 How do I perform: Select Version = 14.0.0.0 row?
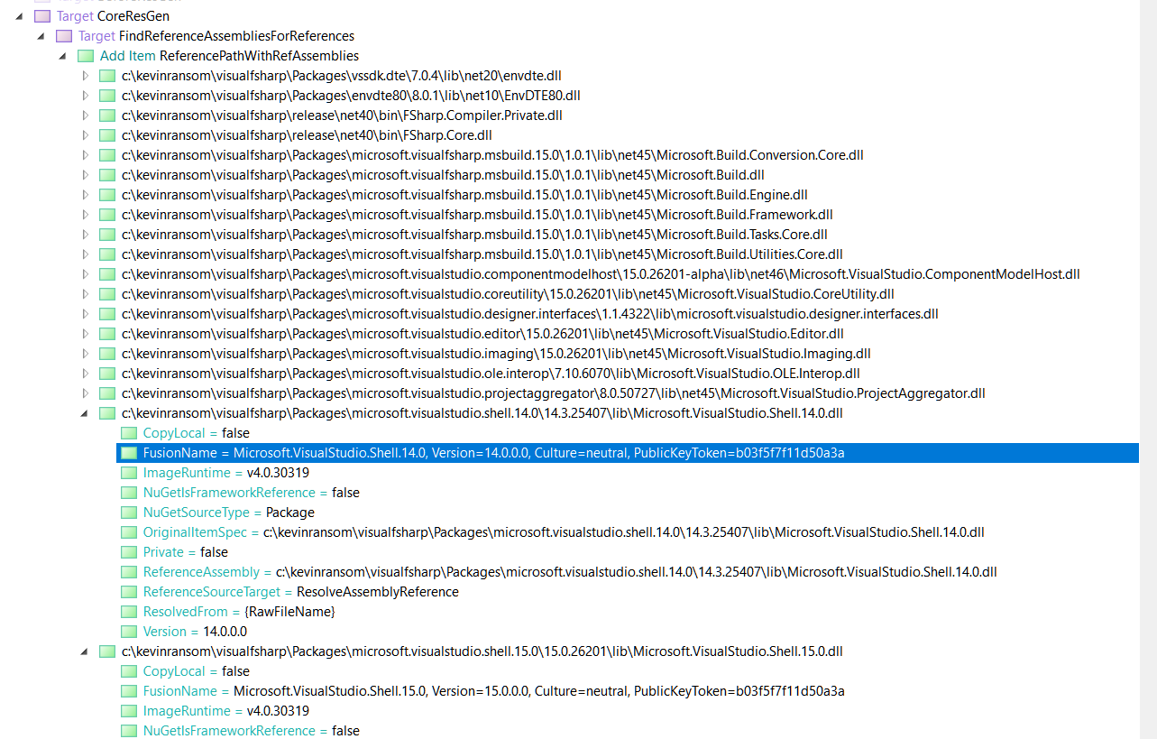tap(195, 632)
